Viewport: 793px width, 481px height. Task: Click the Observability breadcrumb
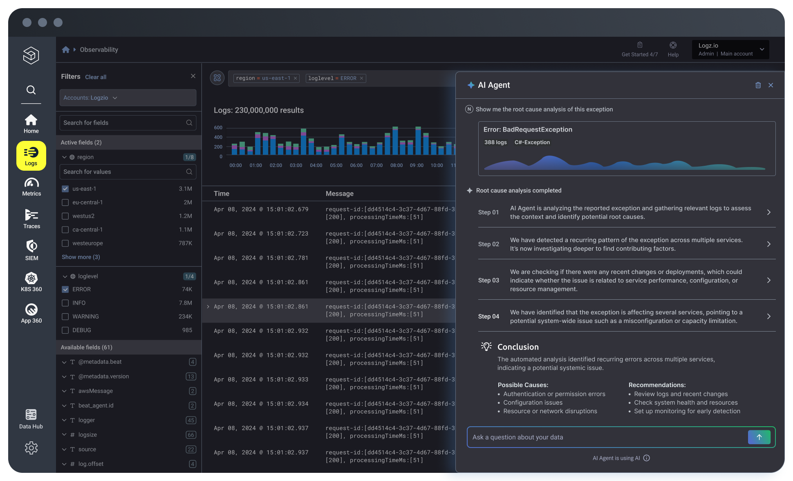[x=99, y=49]
